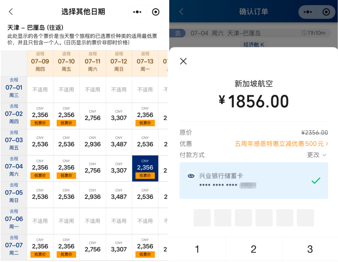
Task: Expand the 五周年感恩特惠 coupon details
Action: point(281,143)
